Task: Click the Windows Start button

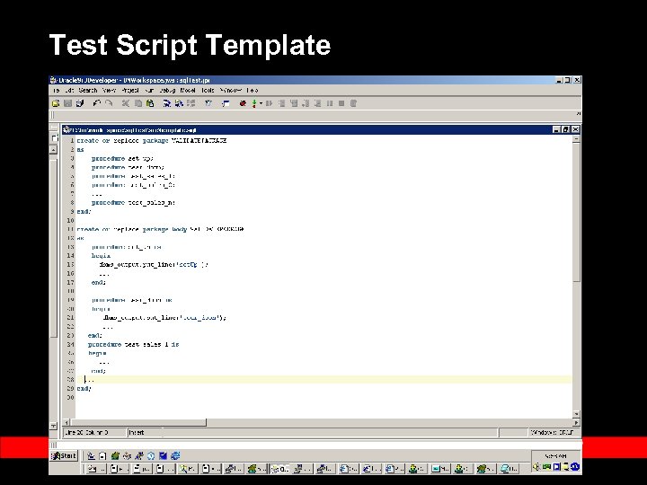Action: pyautogui.click(x=64, y=455)
